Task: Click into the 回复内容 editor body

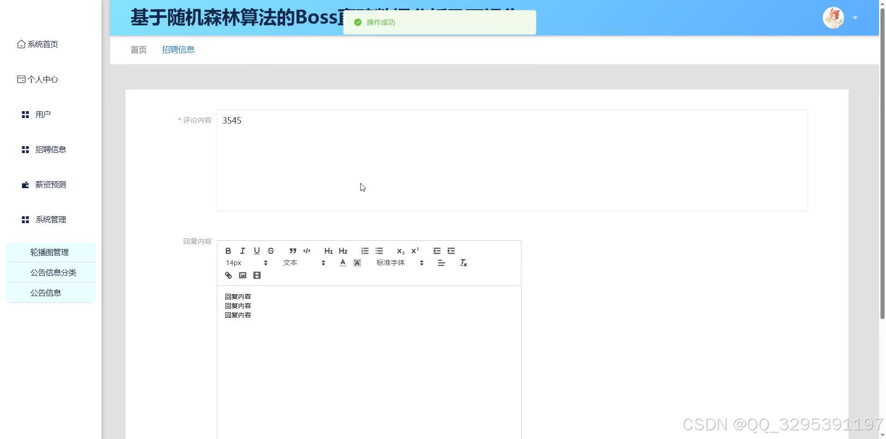Action: click(369, 362)
